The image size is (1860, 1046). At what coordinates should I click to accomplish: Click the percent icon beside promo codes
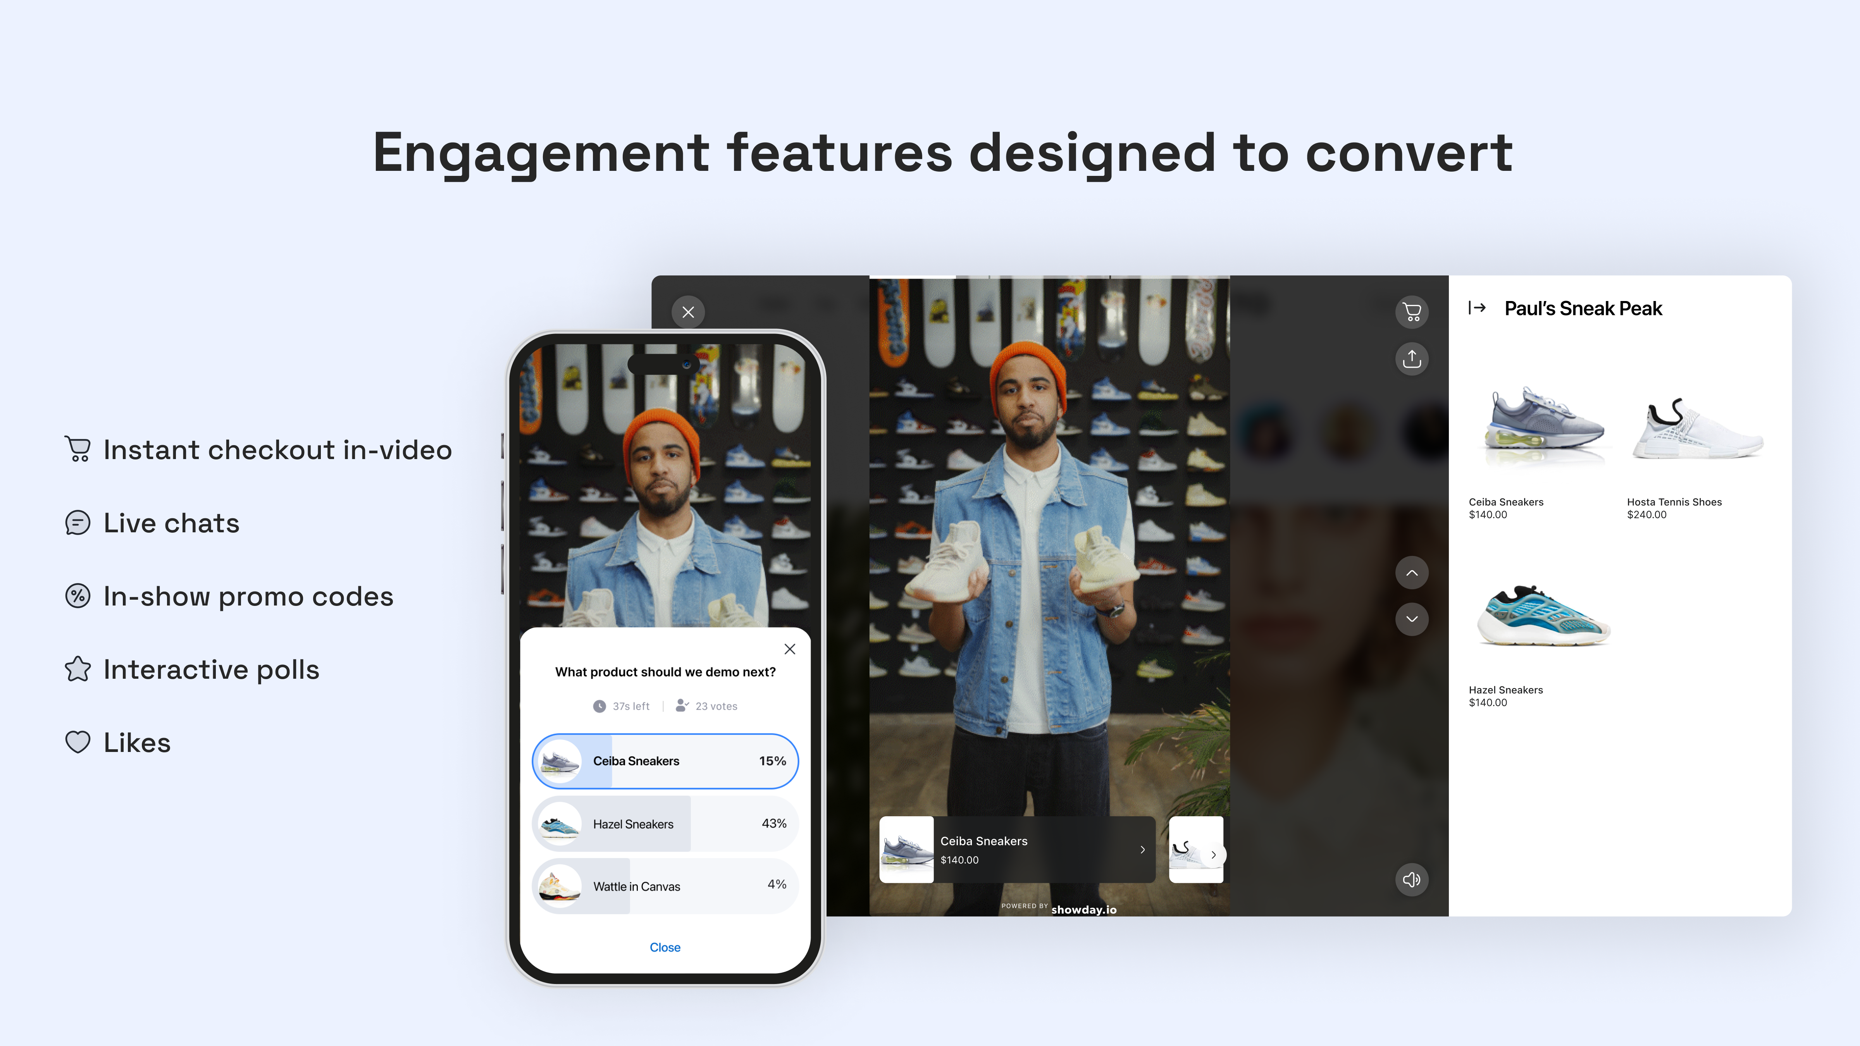tap(77, 595)
